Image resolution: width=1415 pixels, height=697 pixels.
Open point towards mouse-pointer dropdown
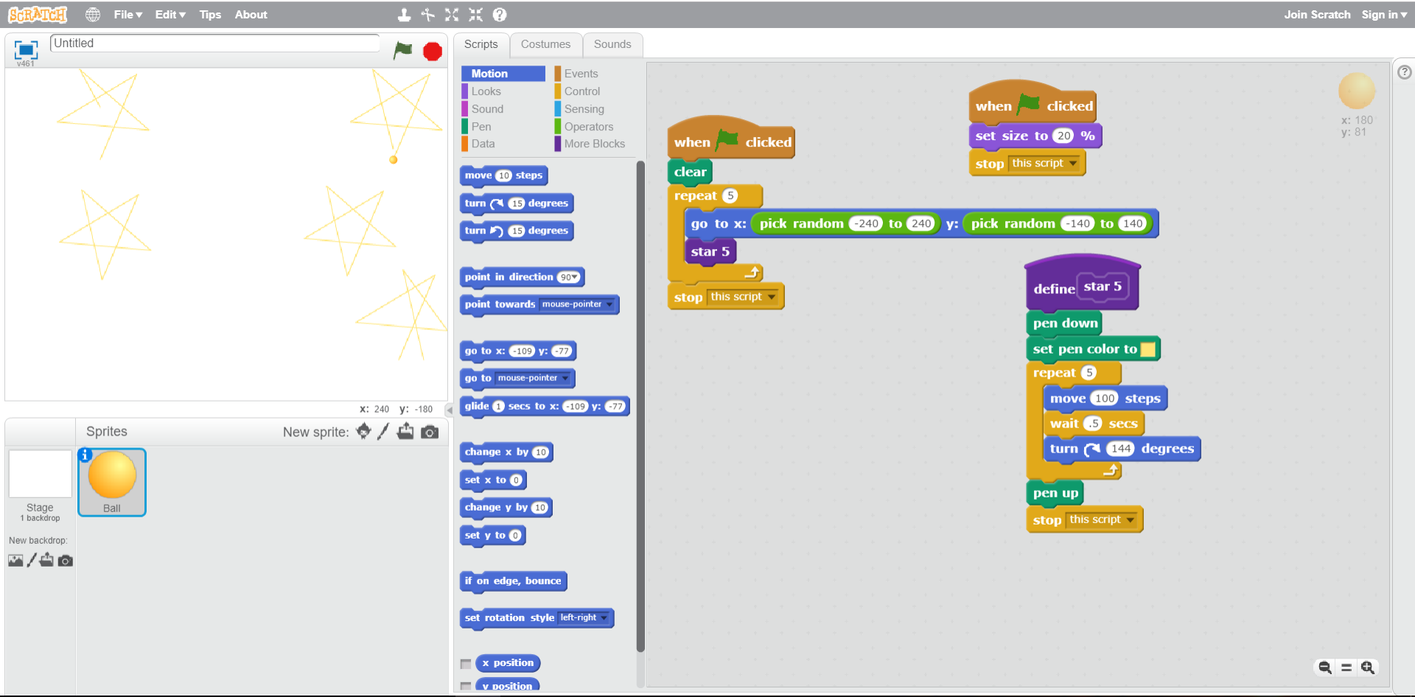(609, 305)
